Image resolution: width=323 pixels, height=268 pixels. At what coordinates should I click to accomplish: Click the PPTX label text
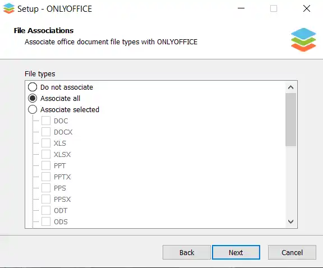pos(62,177)
